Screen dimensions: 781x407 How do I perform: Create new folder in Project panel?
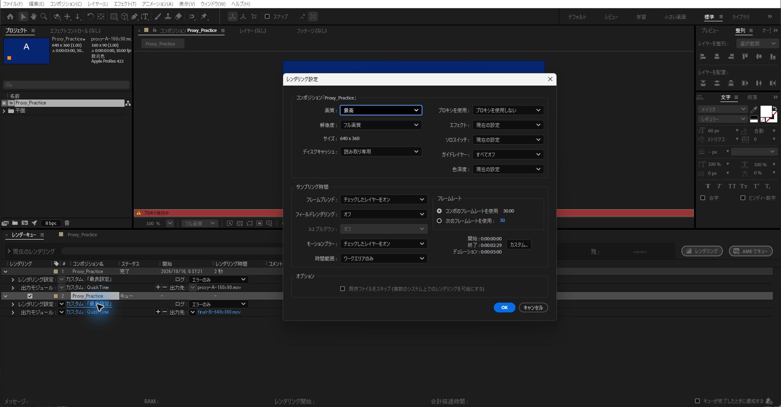(15, 223)
